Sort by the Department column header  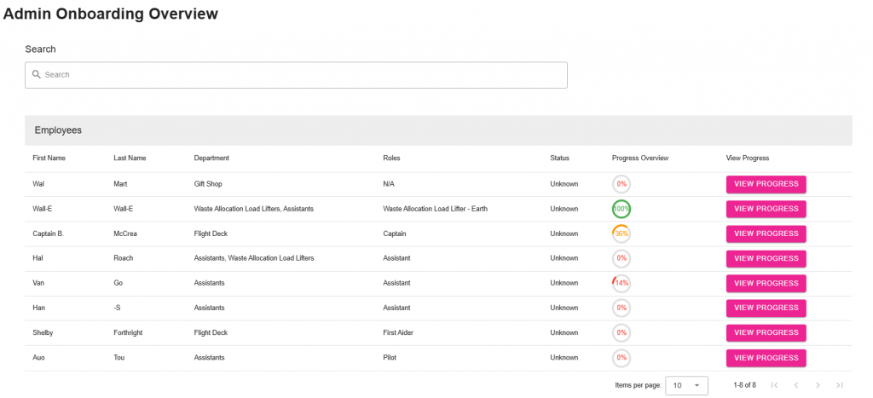point(211,158)
